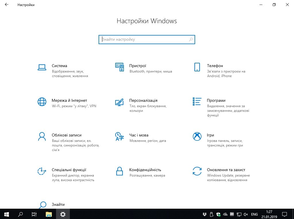Click the magnifier icon in search box
Viewport: 294px width, 219px height.
191,40
